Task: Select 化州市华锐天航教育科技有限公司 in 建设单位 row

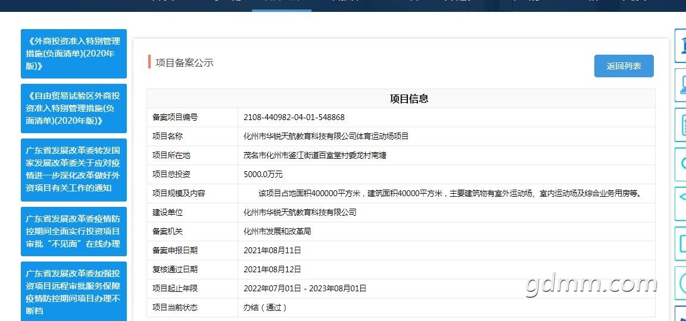Action: click(300, 212)
